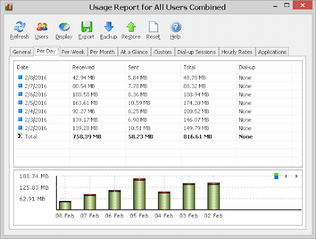Click the total value 100.52 MB
The height and width of the screenshot is (239, 316).
pos(196,111)
